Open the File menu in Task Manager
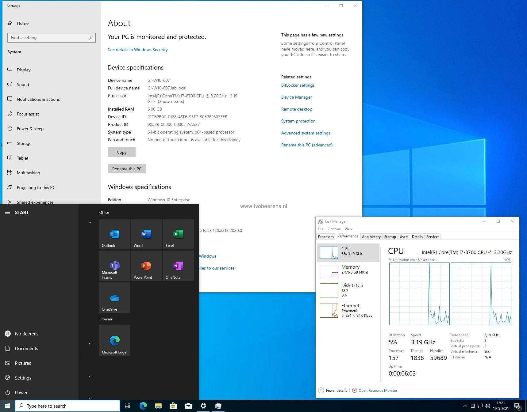Image resolution: width=527 pixels, height=412 pixels. (x=321, y=229)
